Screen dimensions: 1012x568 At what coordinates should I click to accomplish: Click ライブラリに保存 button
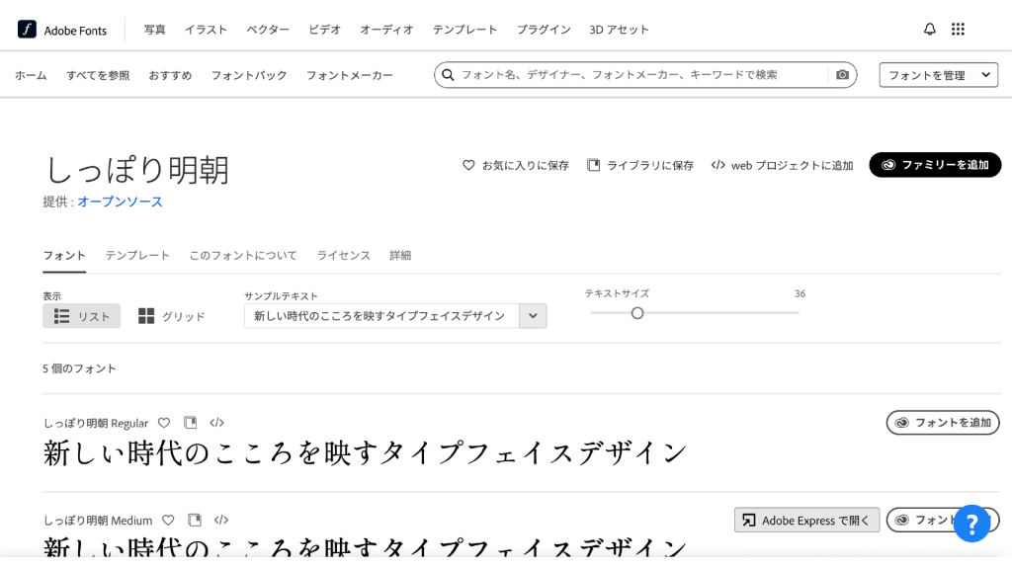tap(640, 165)
